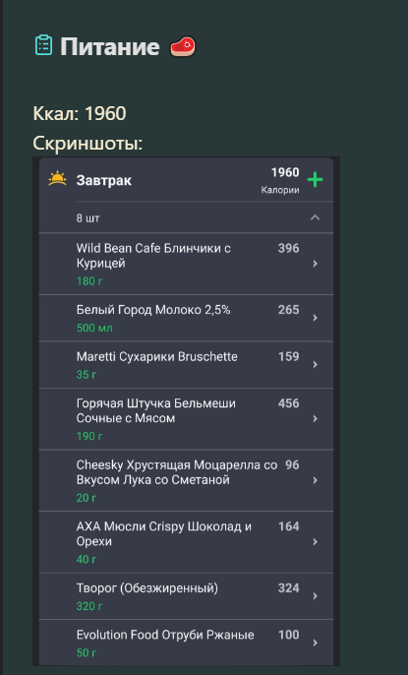Click the 500 мл portion label
408x675 pixels.
[94, 328]
